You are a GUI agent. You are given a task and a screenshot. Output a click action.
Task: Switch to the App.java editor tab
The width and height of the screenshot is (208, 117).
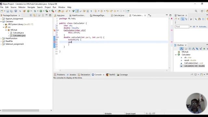coord(59,15)
